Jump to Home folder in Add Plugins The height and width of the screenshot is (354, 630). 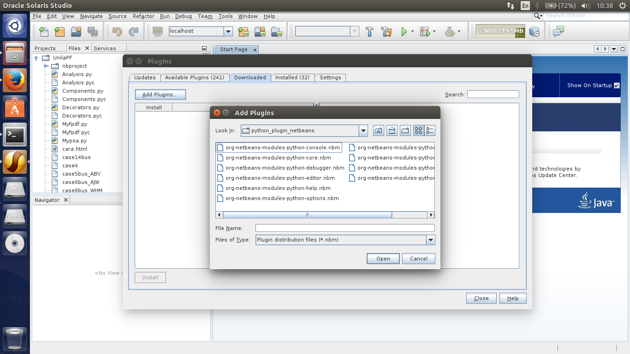tap(392, 130)
